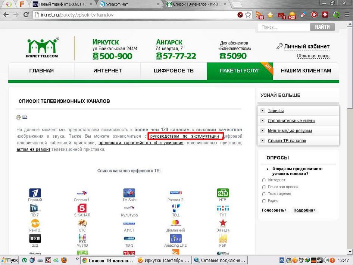Click the Firefox icon in quick launch
The width and height of the screenshot is (353, 265).
[x=64, y=260]
